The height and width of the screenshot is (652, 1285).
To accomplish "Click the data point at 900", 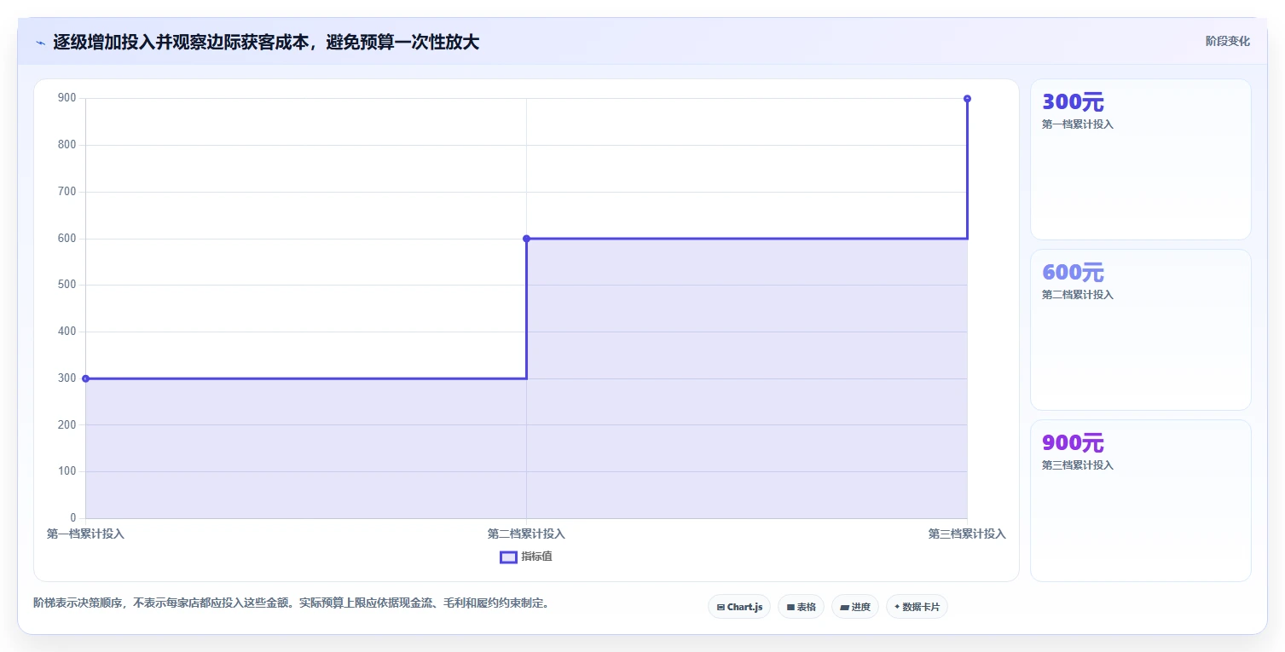I will (967, 99).
